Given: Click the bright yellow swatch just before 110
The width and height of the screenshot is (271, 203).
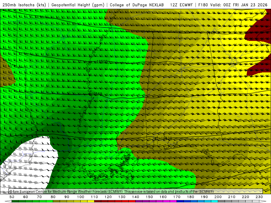Looking at the screenshot, I should 91,201.
